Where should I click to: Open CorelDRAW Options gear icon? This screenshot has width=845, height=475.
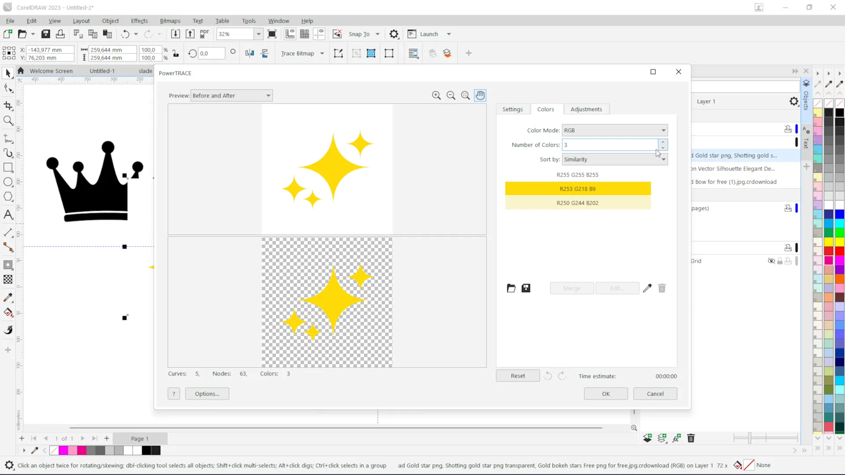(394, 34)
